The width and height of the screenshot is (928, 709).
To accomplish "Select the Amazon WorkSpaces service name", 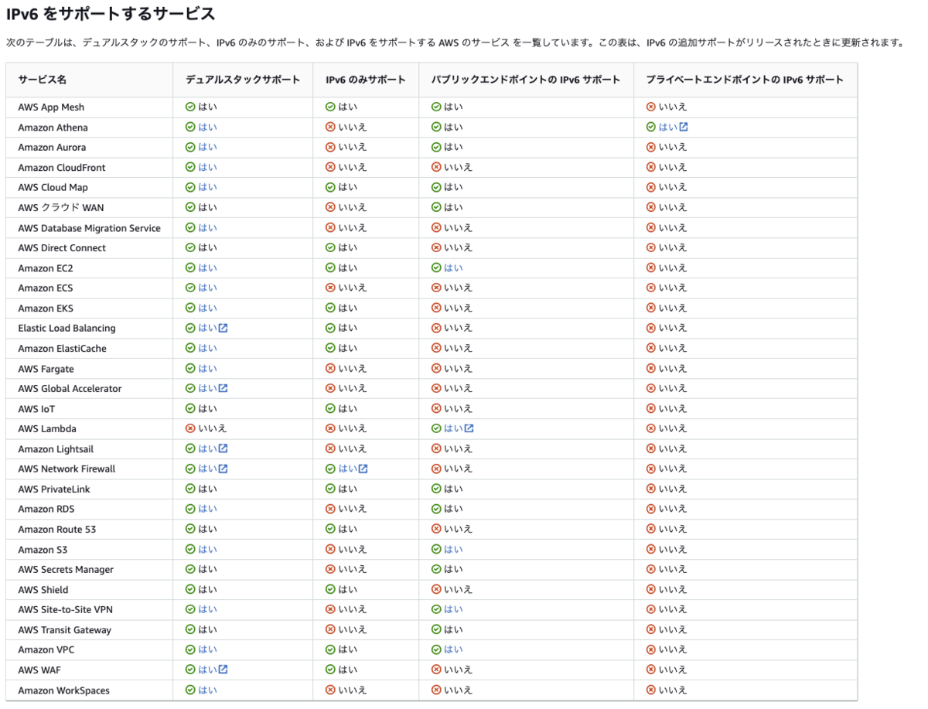I will coord(64,690).
